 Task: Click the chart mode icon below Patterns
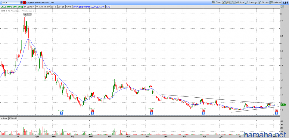click(x=282, y=7)
